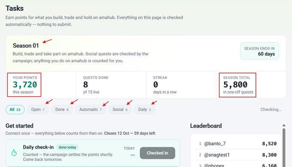Click the done today badge
The width and height of the screenshot is (292, 167).
pos(67,147)
